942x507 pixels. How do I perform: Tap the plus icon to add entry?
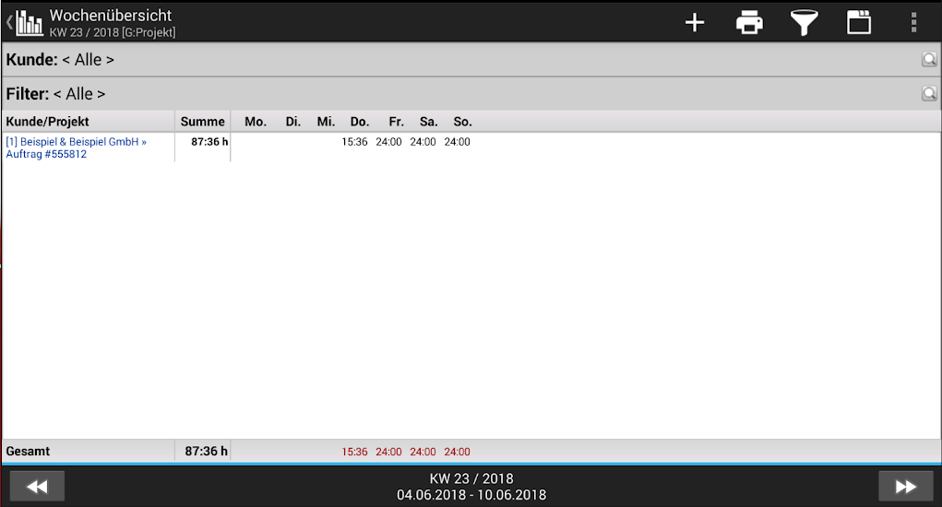[x=695, y=23]
